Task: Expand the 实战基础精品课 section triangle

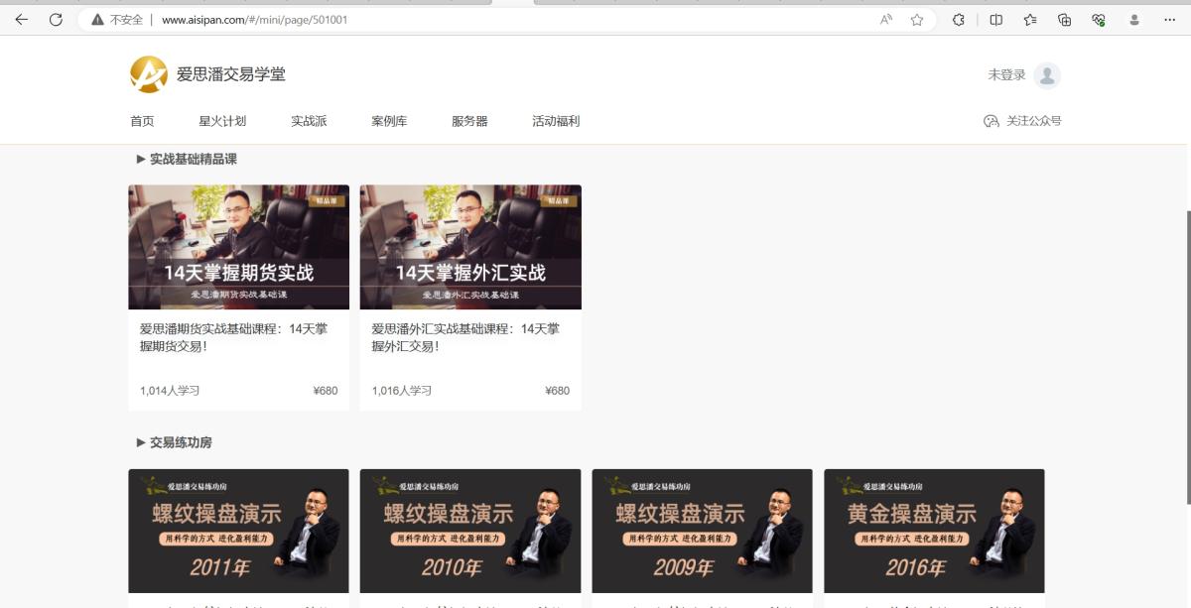Action: 139,159
